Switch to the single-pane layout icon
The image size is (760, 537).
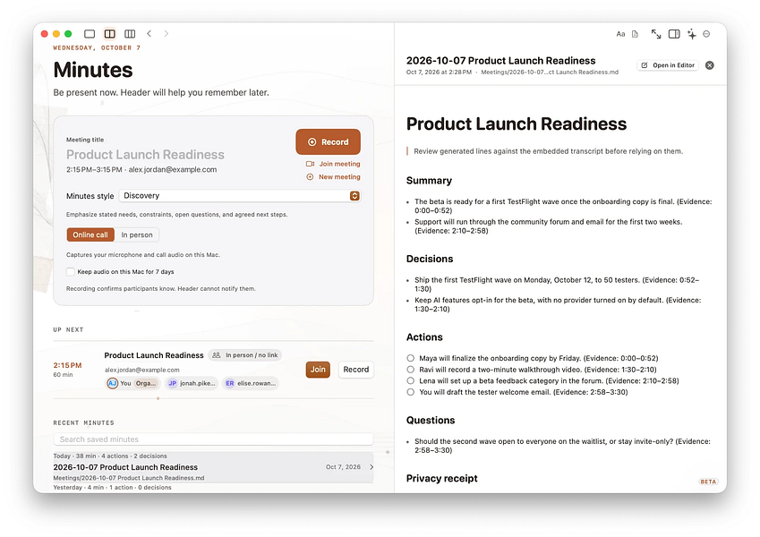pos(90,34)
